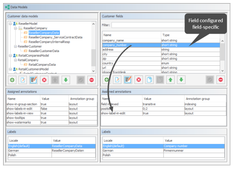Image resolution: width=234 pixels, height=169 pixels.
Task: Select show-labels-in-edit annotation row
Action: (x=52, y=109)
